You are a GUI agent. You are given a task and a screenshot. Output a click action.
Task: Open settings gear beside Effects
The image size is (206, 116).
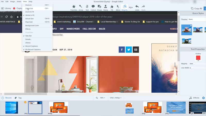point(203,98)
